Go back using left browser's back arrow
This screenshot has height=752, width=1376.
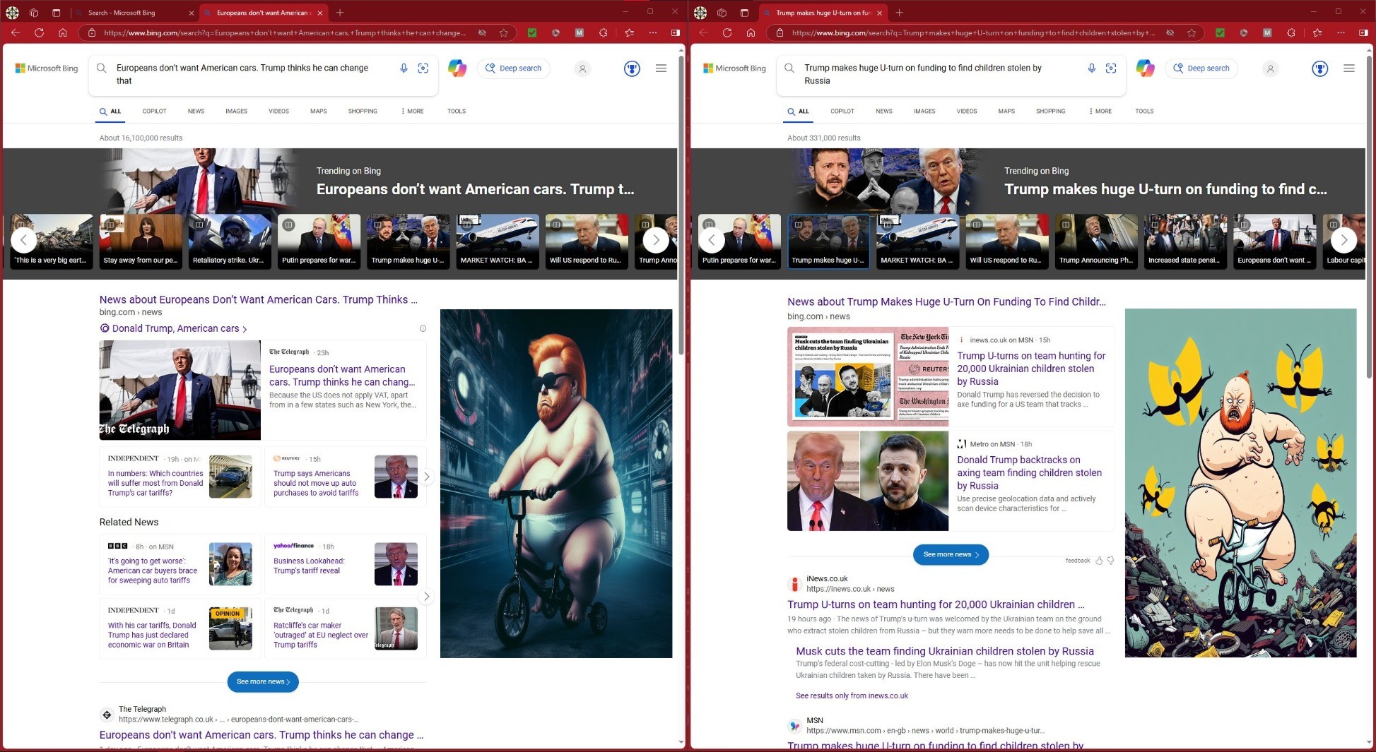click(x=16, y=32)
